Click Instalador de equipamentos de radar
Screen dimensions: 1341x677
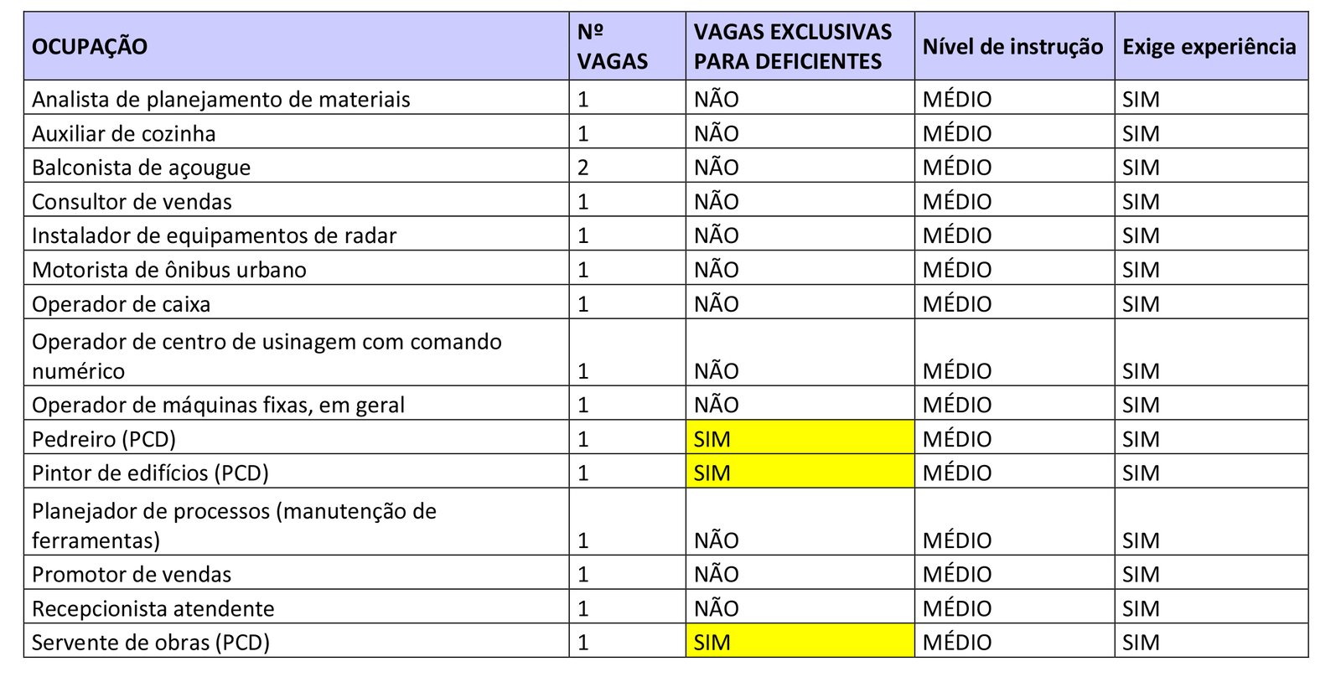click(x=215, y=235)
